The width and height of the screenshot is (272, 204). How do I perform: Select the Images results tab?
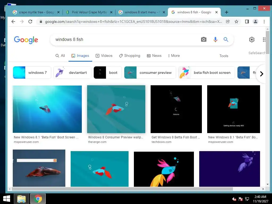(x=80, y=56)
